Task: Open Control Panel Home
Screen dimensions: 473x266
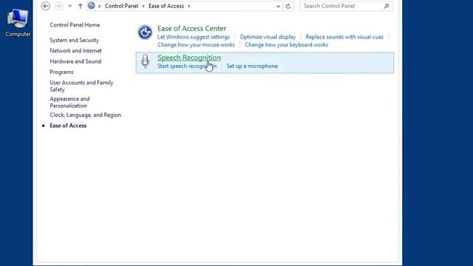Action: 75,25
